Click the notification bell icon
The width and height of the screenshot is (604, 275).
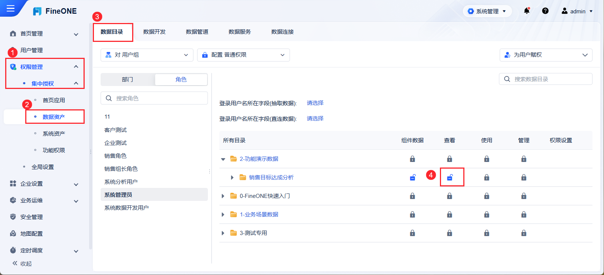click(x=526, y=11)
